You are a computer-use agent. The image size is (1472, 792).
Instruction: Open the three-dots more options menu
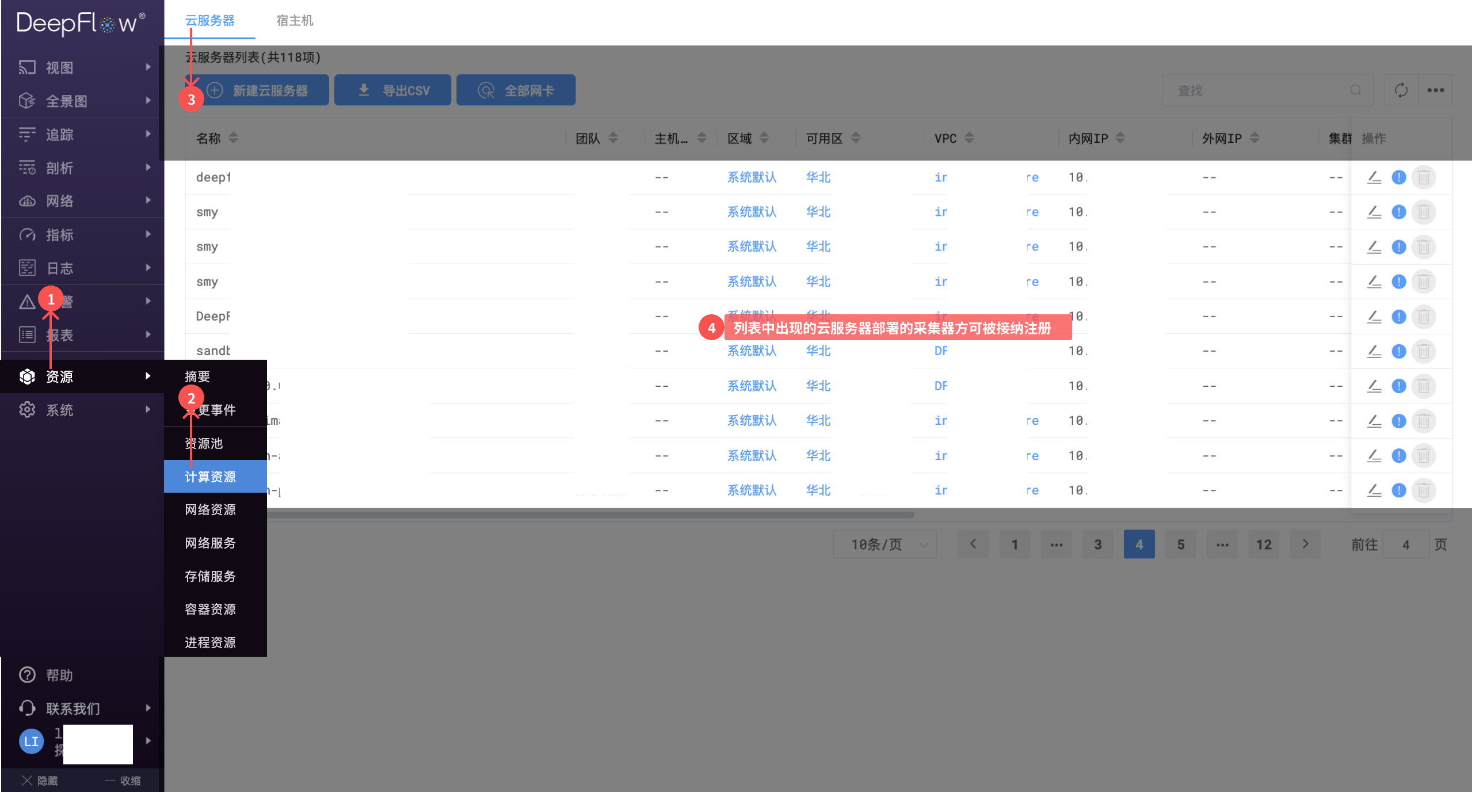coord(1435,90)
